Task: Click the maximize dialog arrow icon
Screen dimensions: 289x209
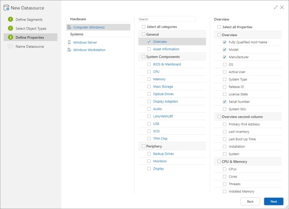Action: point(275,7)
